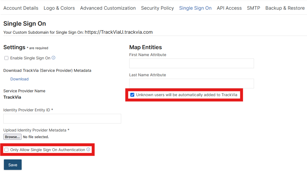Click the TrackViaU.trackvia.com subdomain URL
The width and height of the screenshot is (307, 171).
coord(119,32)
